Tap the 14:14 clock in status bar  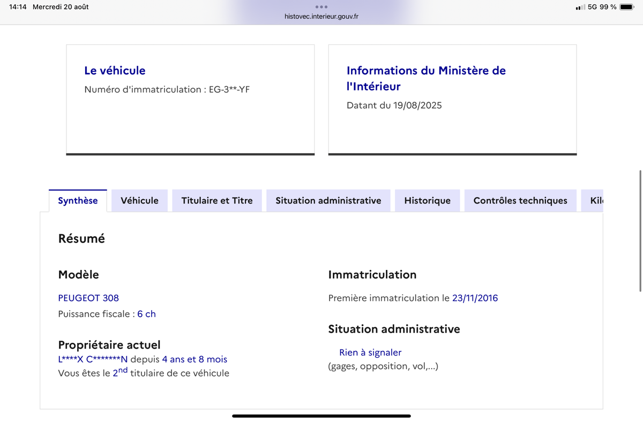[18, 7]
